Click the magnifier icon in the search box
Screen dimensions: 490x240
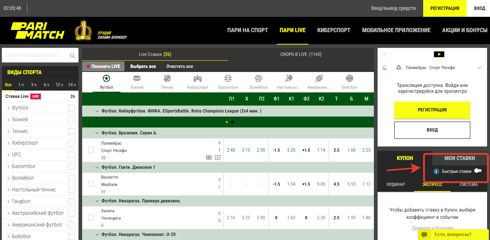click(x=72, y=56)
